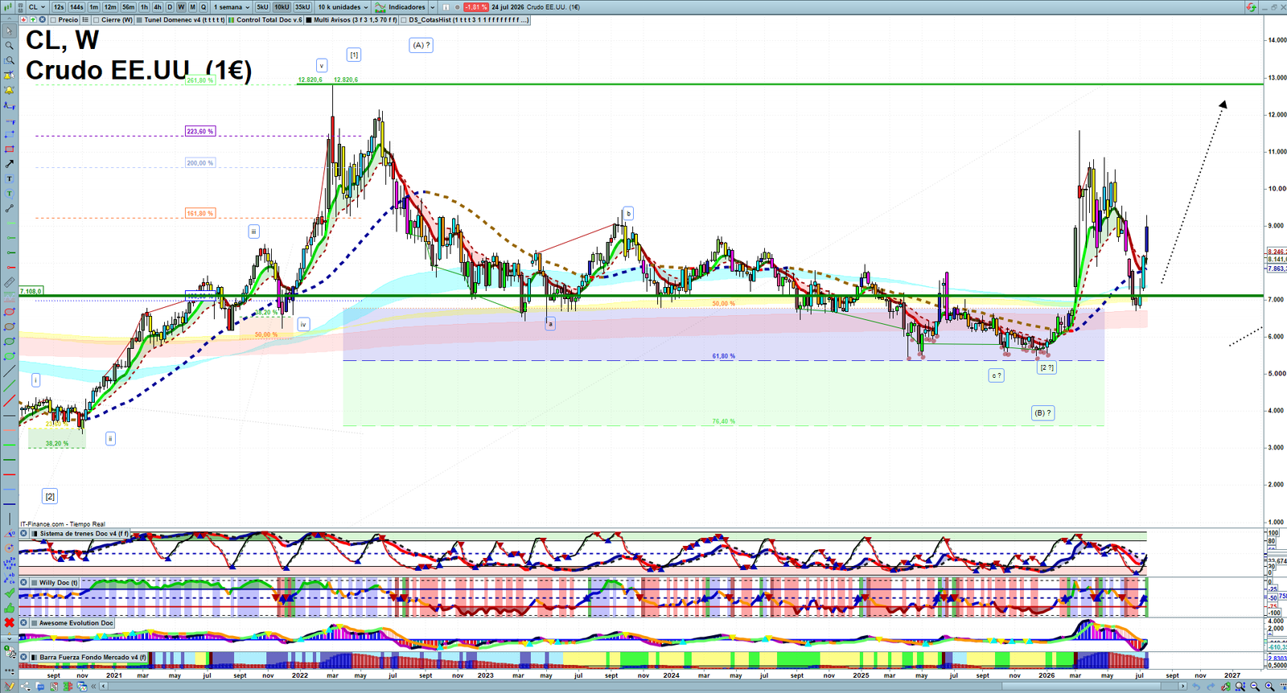This screenshot has height=693, width=1287.
Task: Select the 35kU history depth button
Action: point(302,6)
